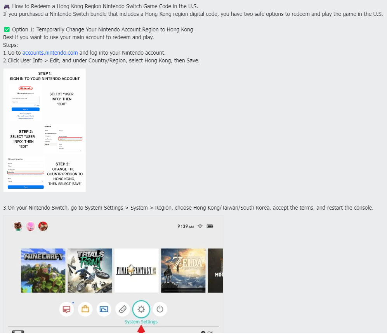
Task: Select the System Settings gear icon
Action: click(x=141, y=309)
